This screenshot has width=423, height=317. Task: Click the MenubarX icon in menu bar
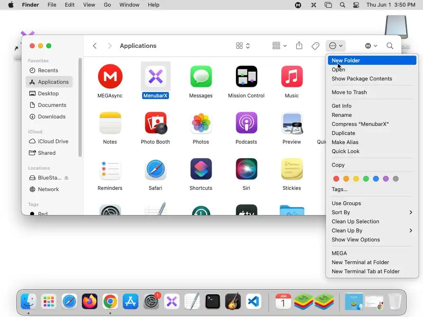pos(314,5)
